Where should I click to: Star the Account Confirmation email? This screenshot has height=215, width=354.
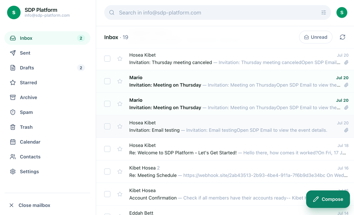[x=120, y=194]
